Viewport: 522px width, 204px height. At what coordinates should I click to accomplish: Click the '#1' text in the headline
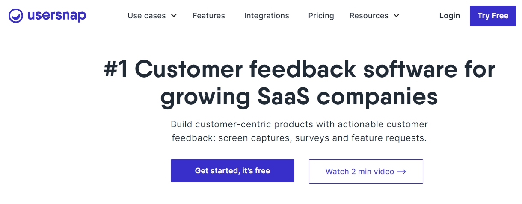click(x=116, y=69)
